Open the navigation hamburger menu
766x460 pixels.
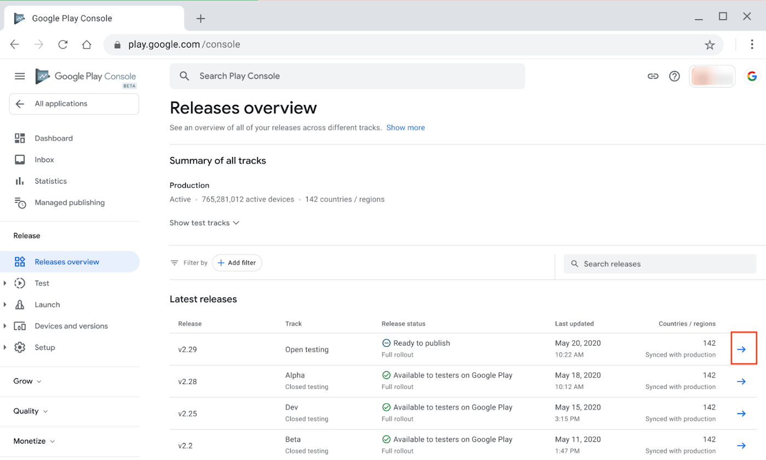click(x=20, y=76)
